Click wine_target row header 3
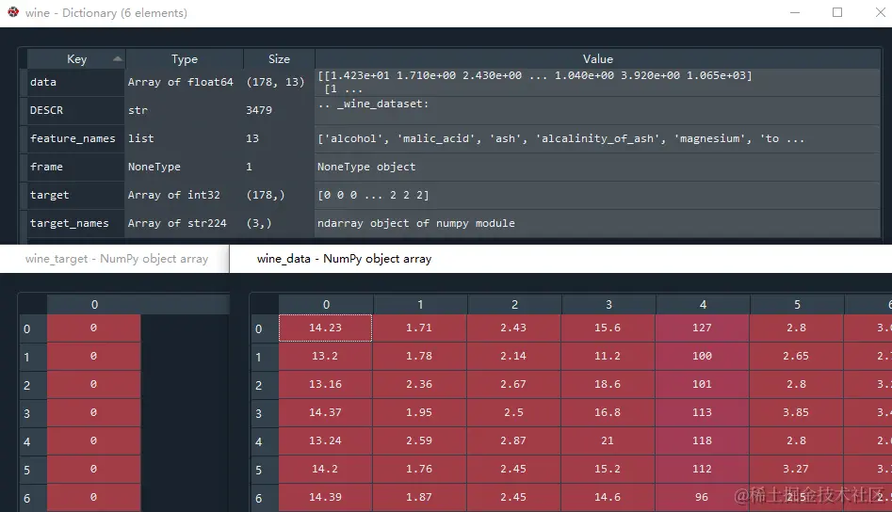The height and width of the screenshot is (512, 892). (33, 413)
